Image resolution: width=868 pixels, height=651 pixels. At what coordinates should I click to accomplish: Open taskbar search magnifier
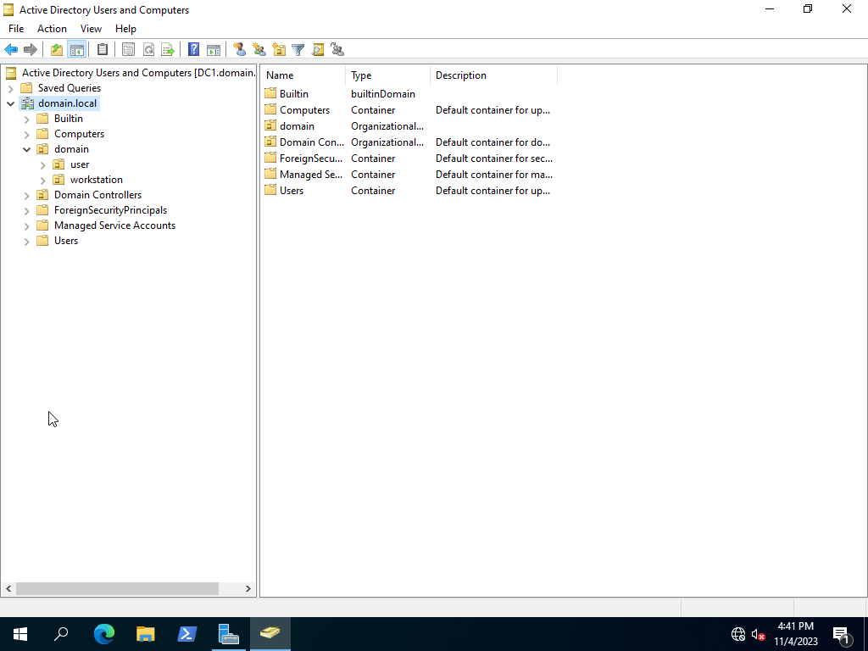click(x=61, y=634)
